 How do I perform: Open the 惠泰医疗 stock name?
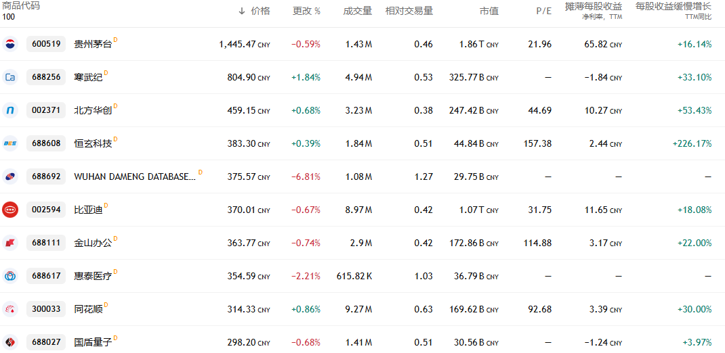click(x=93, y=277)
